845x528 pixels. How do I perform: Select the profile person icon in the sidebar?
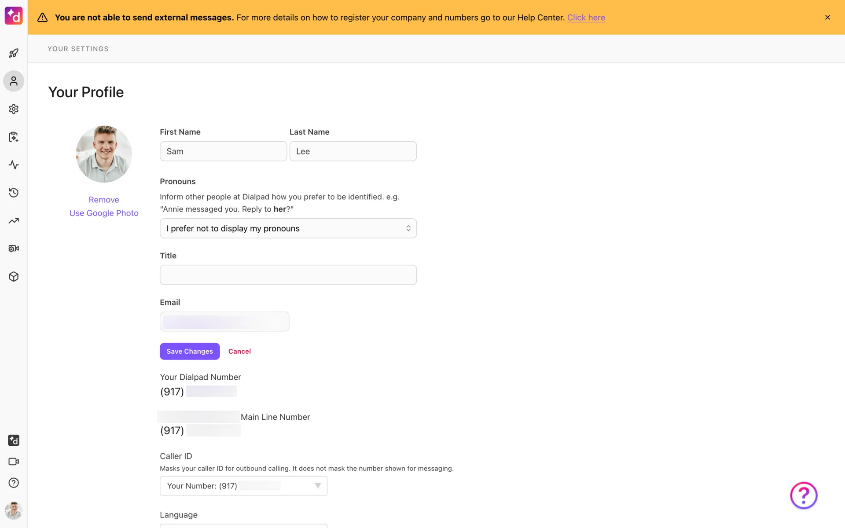click(14, 81)
